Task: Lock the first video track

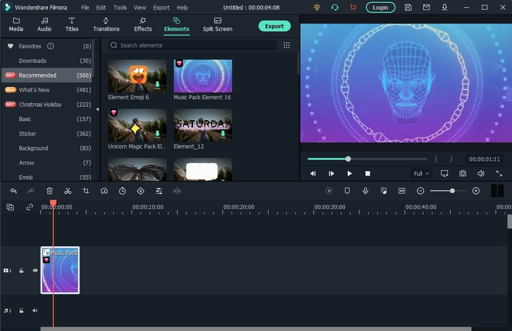Action: 21,270
